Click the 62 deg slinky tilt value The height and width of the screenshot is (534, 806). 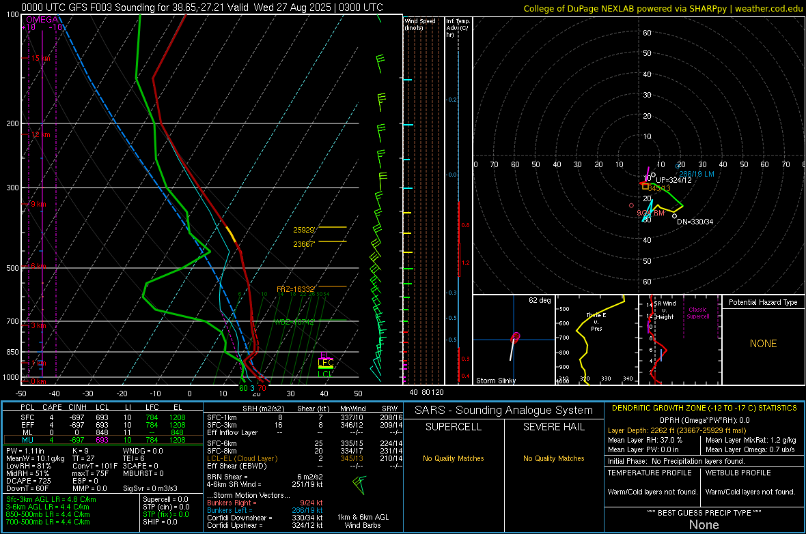click(x=540, y=300)
